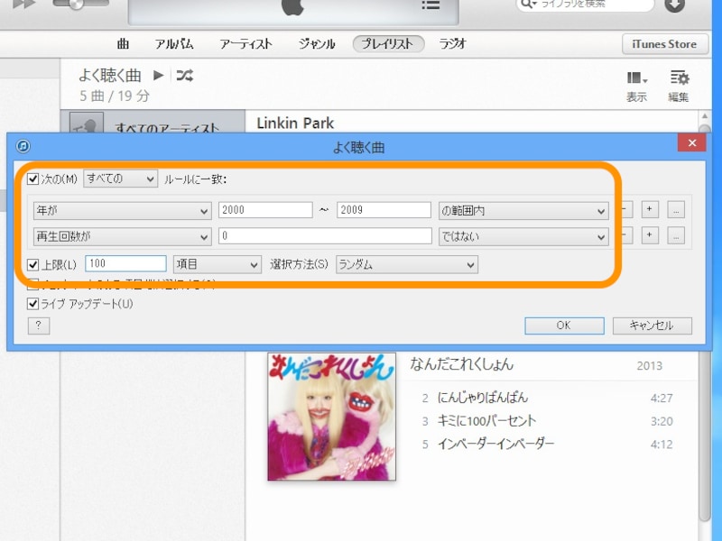Viewport: 722px width, 541px height.
Task: Click the Linkin Park artist heading
Action: tap(295, 123)
